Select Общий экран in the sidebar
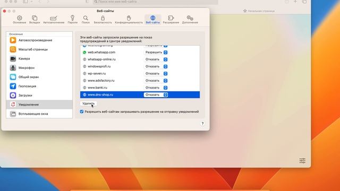This screenshot has width=340, height=191. coord(39,77)
